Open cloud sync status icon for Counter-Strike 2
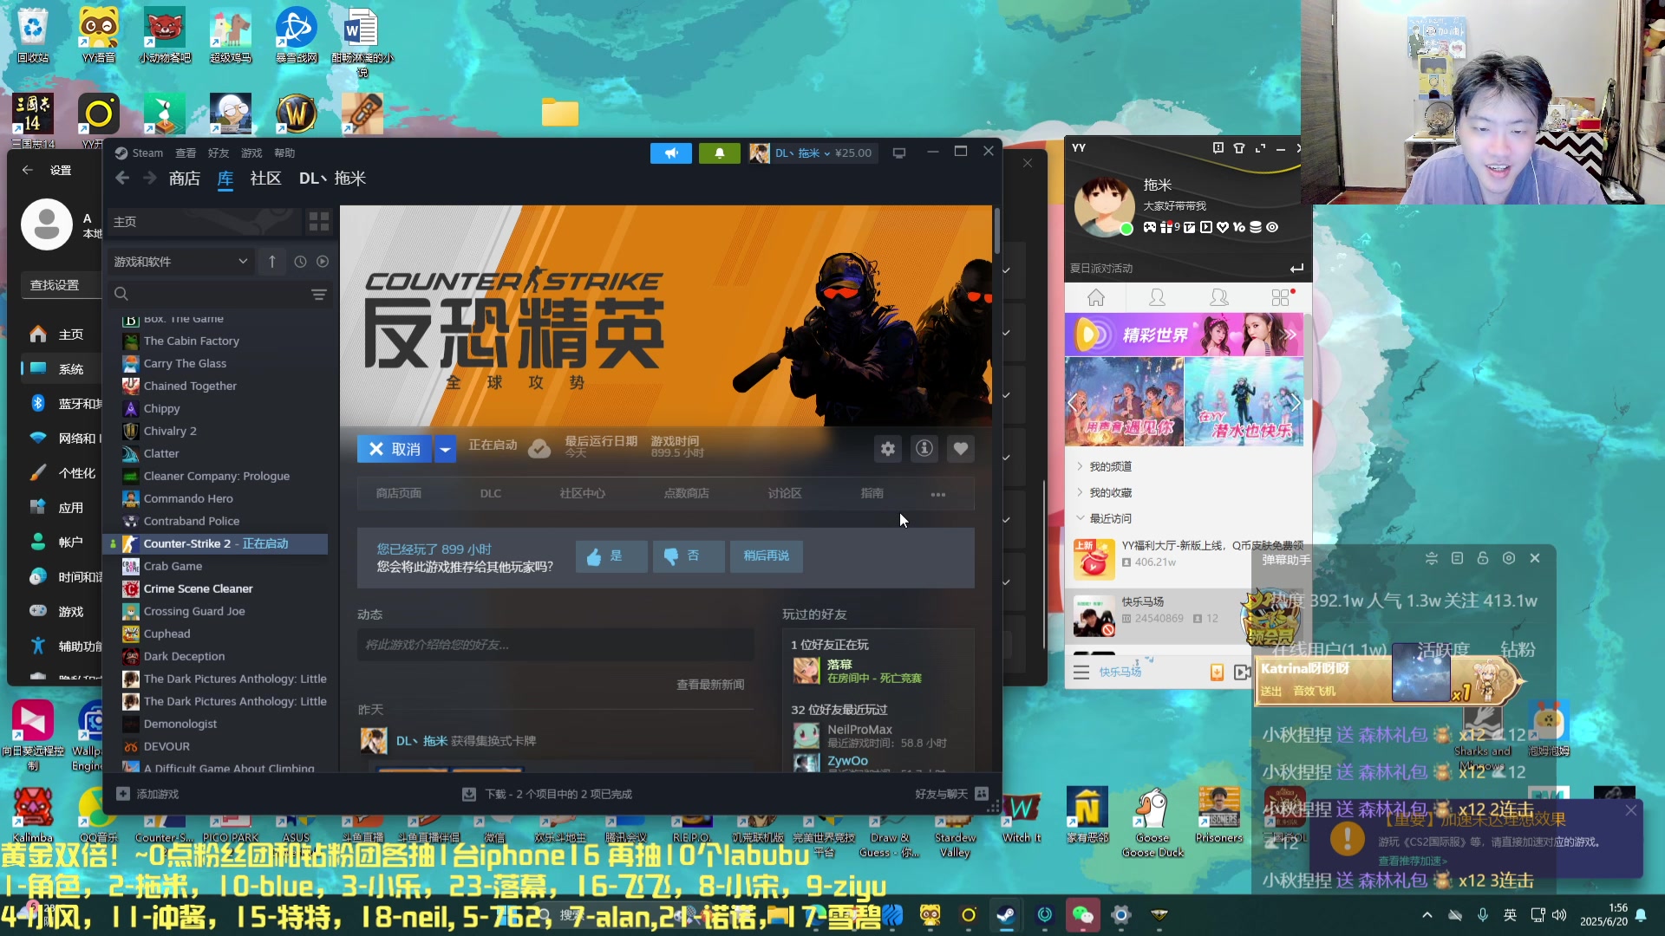 click(x=539, y=449)
